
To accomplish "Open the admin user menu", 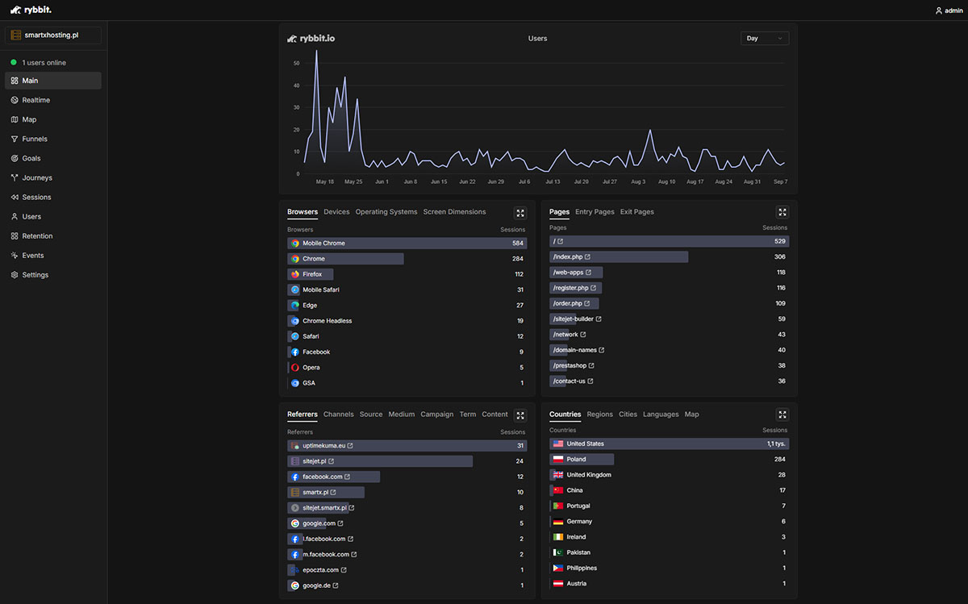I will pos(949,10).
